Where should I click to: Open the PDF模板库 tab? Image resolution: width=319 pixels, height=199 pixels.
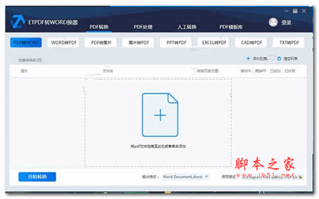click(231, 27)
